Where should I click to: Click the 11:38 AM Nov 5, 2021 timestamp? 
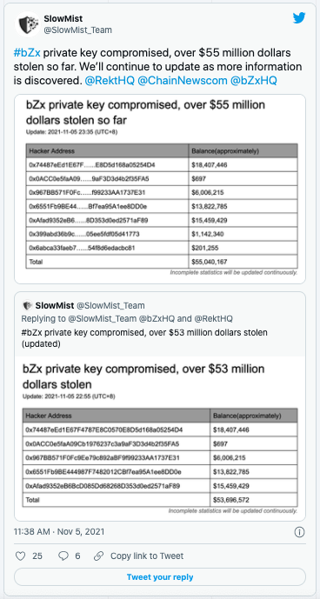point(59,532)
